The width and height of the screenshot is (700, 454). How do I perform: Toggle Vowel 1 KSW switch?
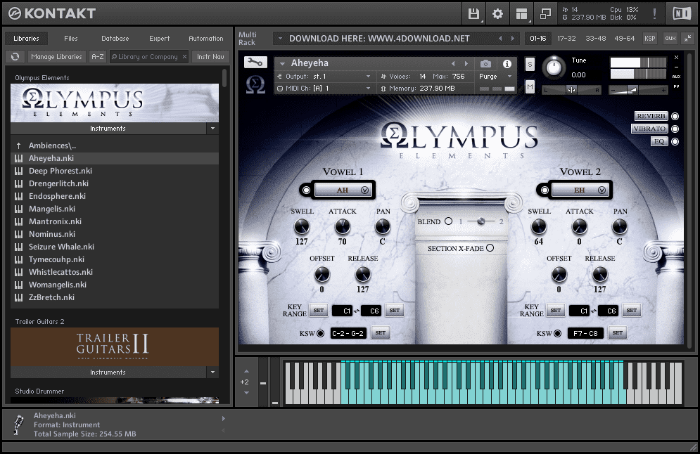[321, 333]
